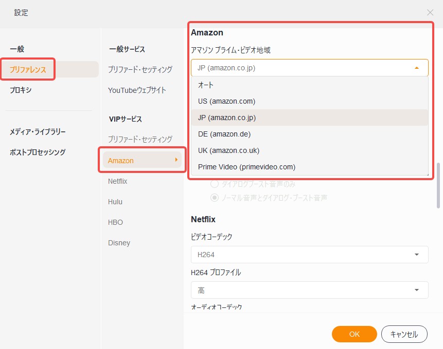This screenshot has width=443, height=349.
Task: Click the orange arrow beside Amazon
Action: [176, 160]
